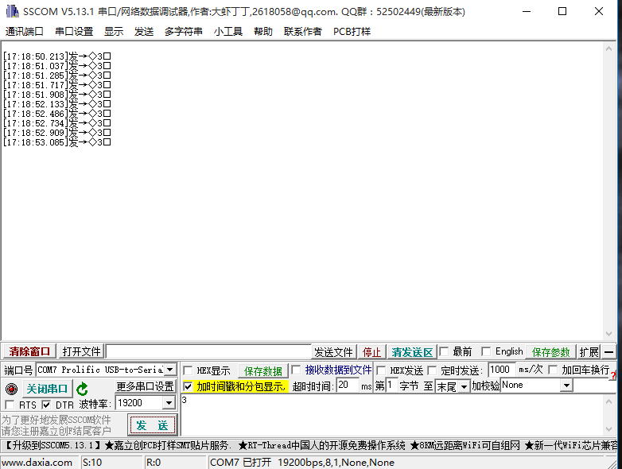This screenshot has width=622, height=469.
Task: Open the PCB打样 menu
Action: (x=352, y=32)
